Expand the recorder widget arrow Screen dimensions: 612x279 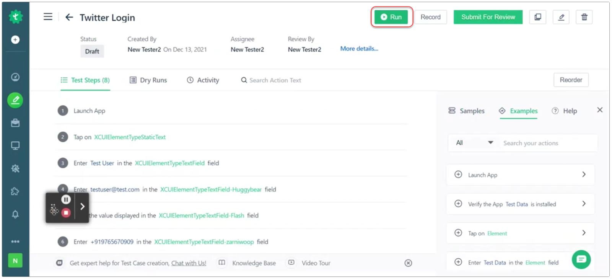[x=82, y=207]
